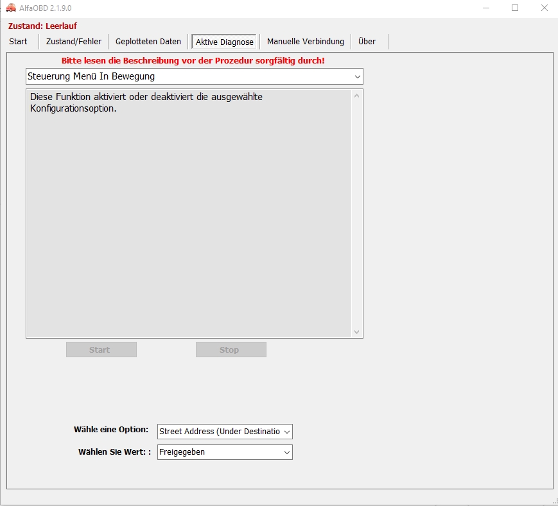The image size is (558, 506).
Task: Click the window resize grip in corner
Action: (554, 502)
